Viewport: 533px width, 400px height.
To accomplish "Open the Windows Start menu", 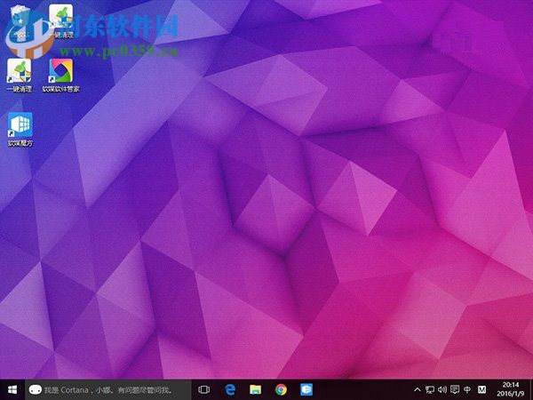I will (x=12, y=390).
